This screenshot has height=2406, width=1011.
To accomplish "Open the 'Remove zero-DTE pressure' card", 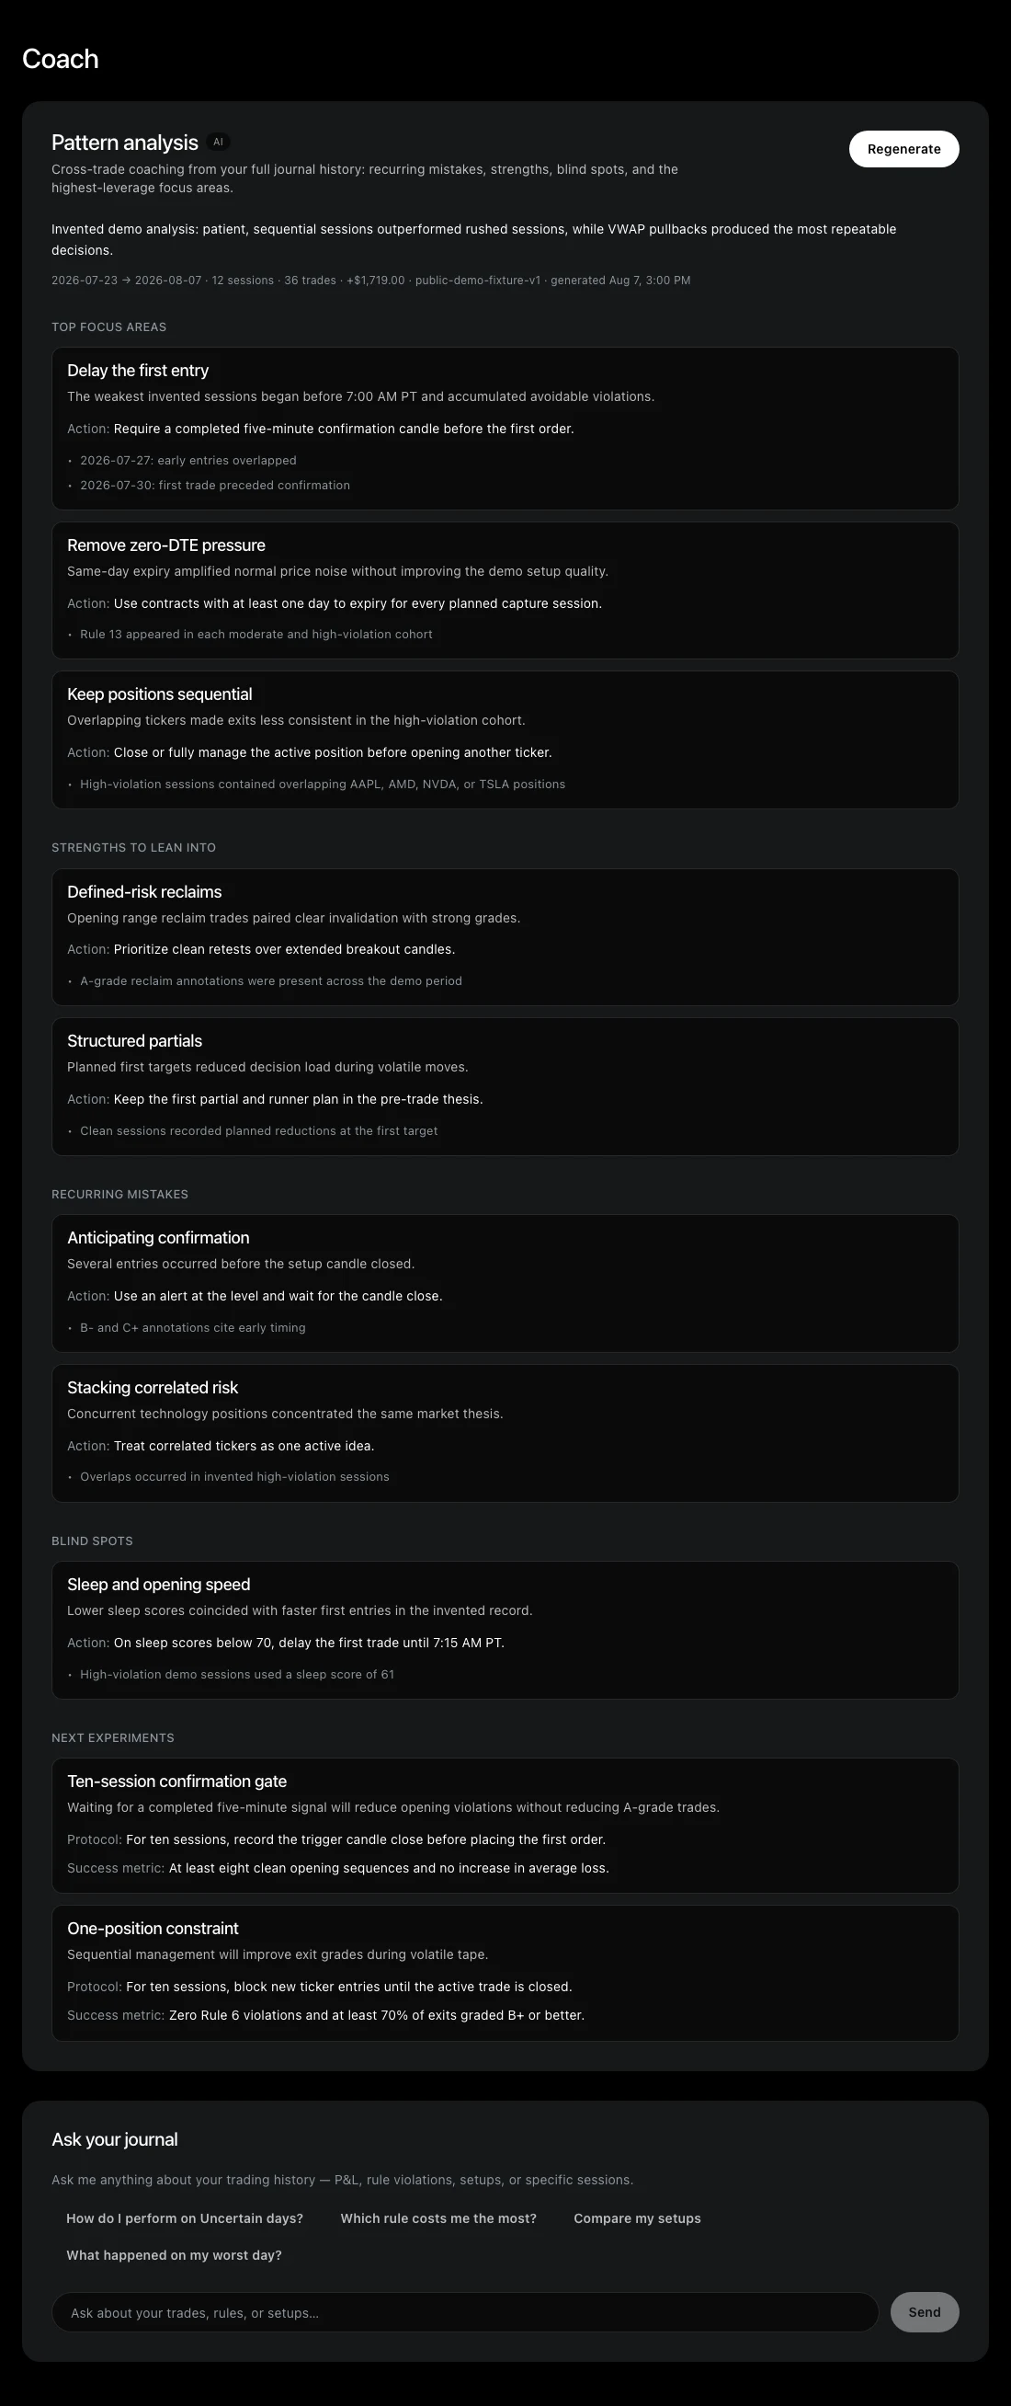I will click(x=505, y=590).
